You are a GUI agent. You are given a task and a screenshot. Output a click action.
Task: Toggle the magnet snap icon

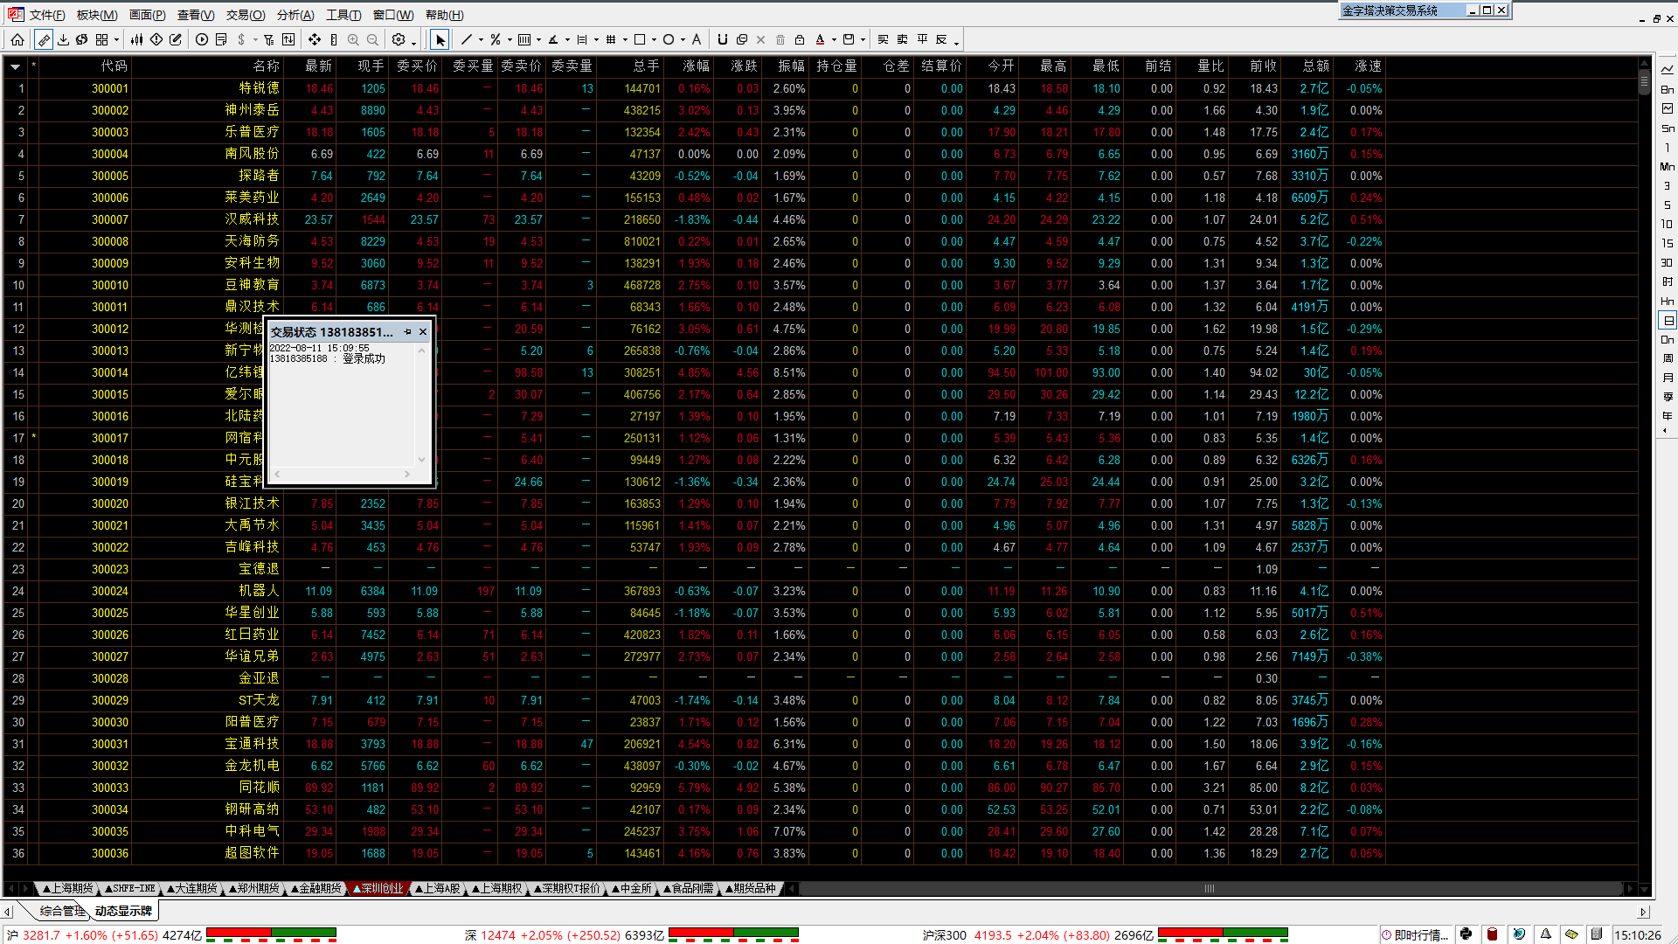[723, 39]
